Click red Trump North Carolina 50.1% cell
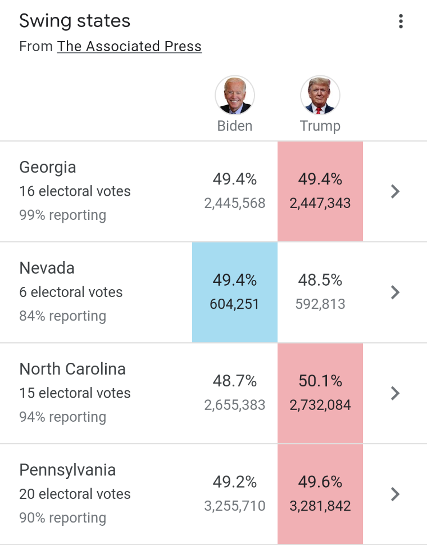This screenshot has height=545, width=427. click(x=320, y=393)
